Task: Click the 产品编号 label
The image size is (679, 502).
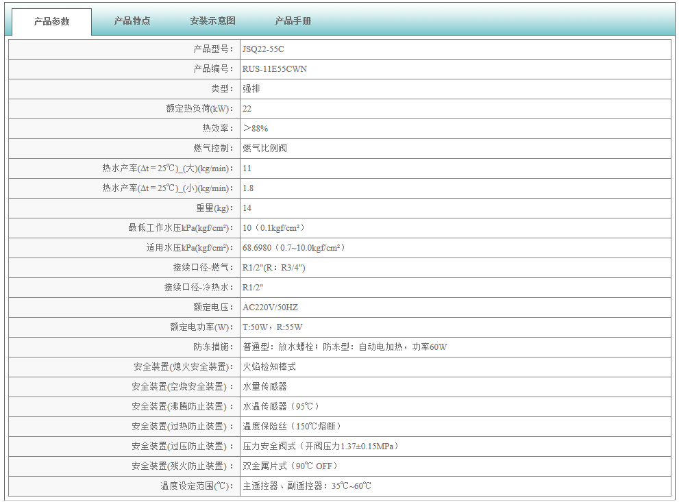Action: [214, 68]
